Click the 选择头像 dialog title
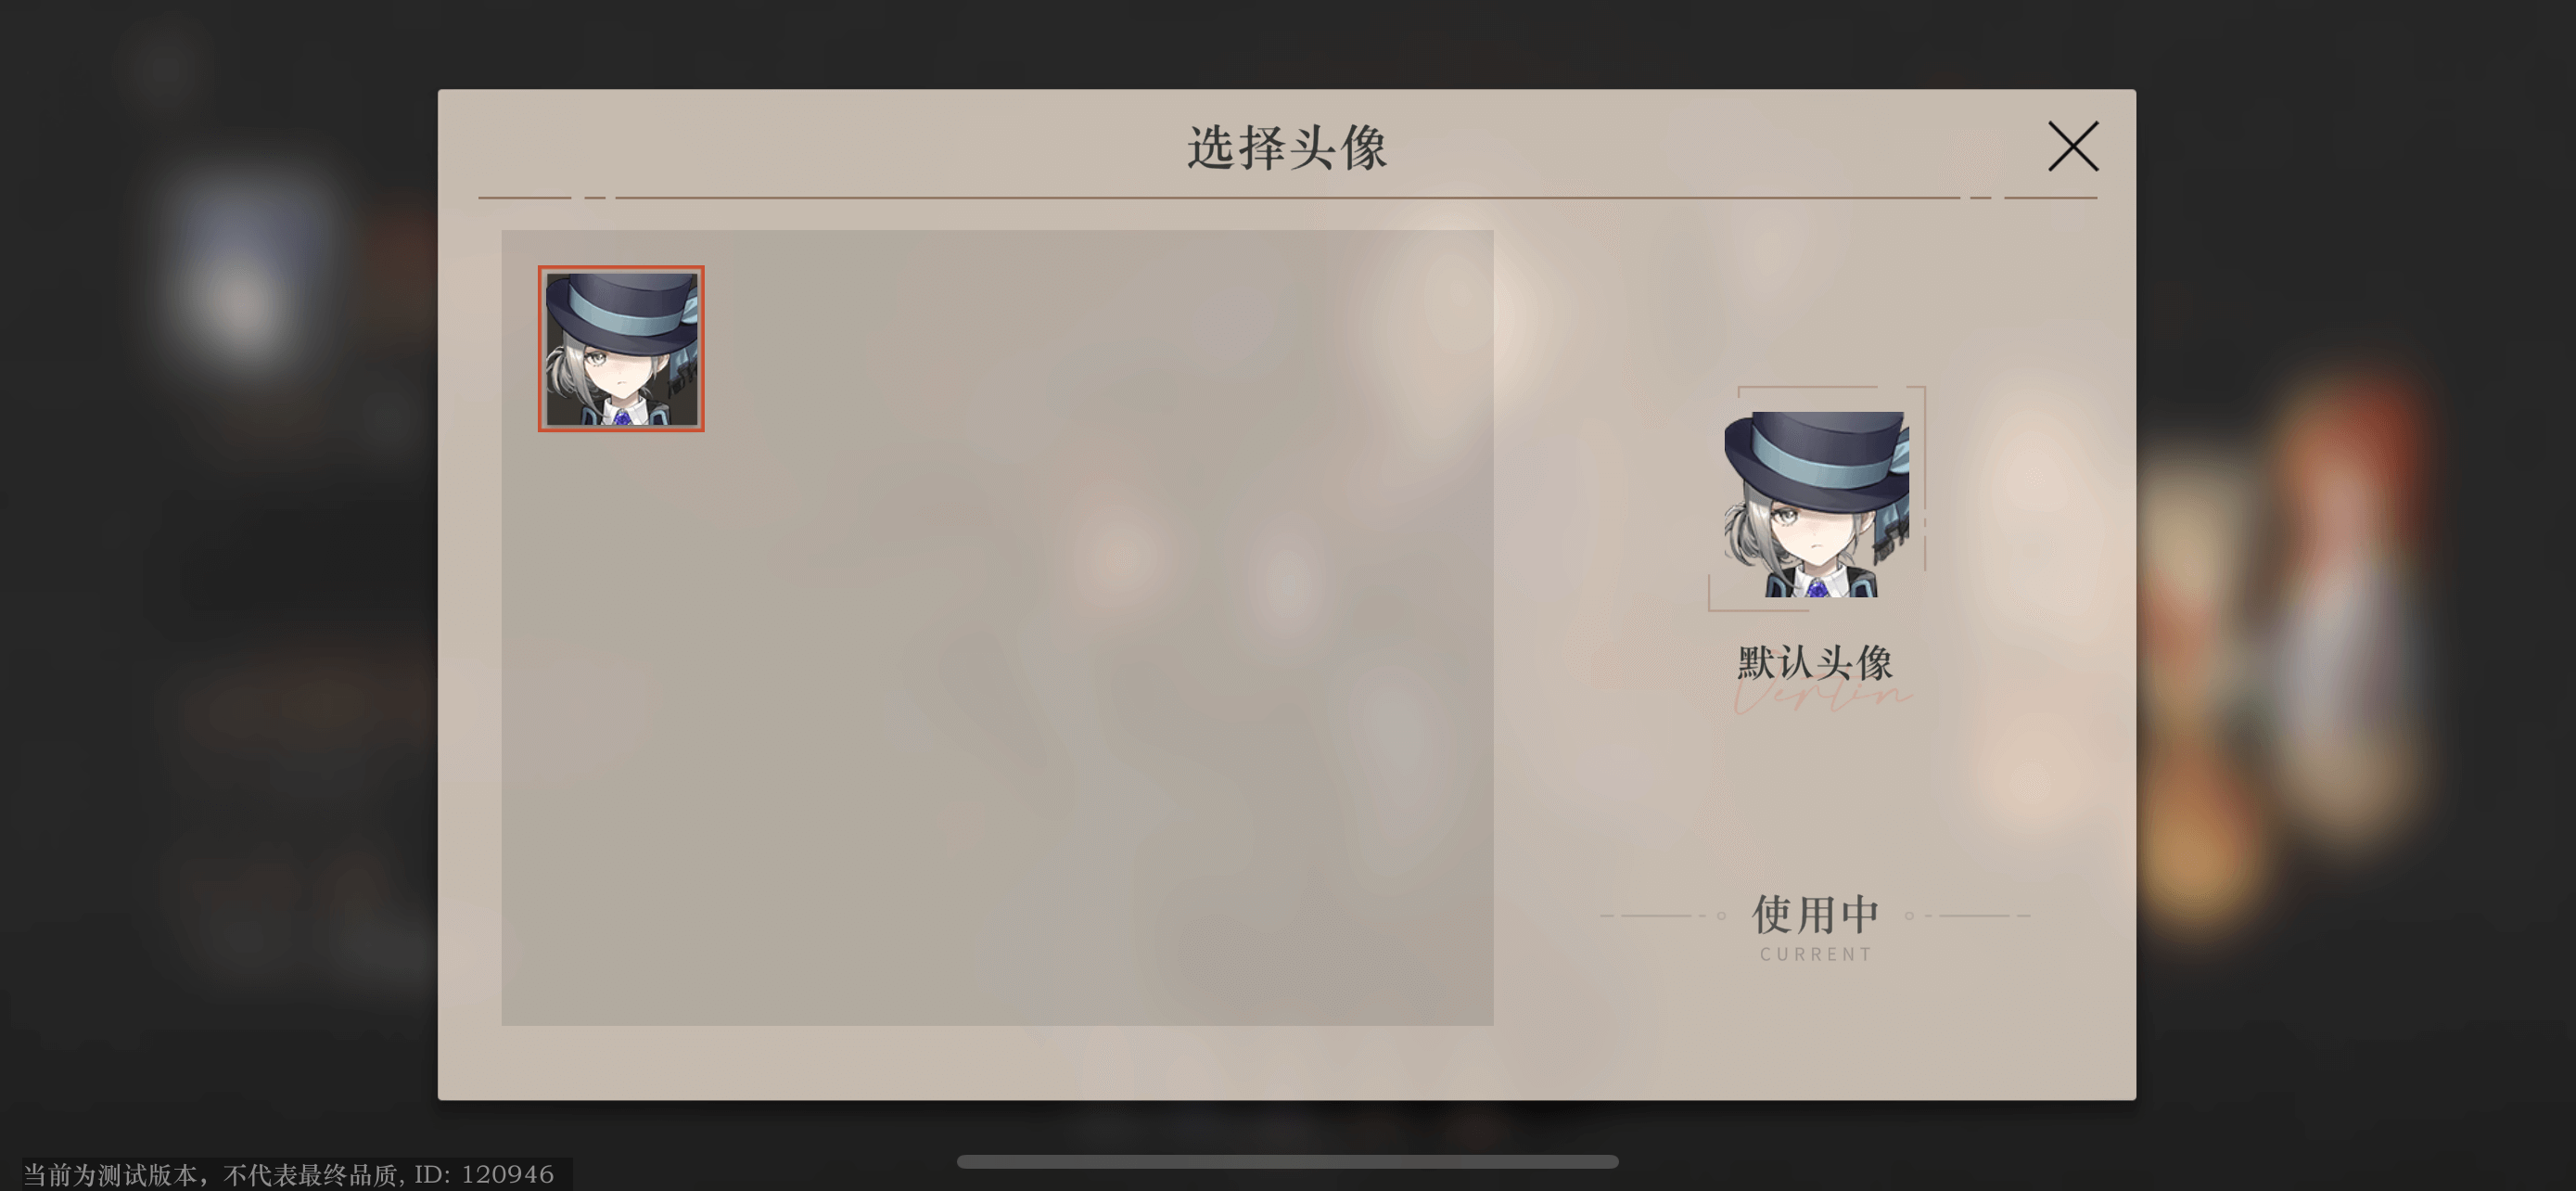This screenshot has width=2576, height=1191. click(1287, 148)
